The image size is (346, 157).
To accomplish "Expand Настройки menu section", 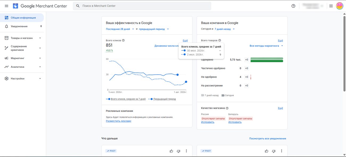I will [40, 79].
